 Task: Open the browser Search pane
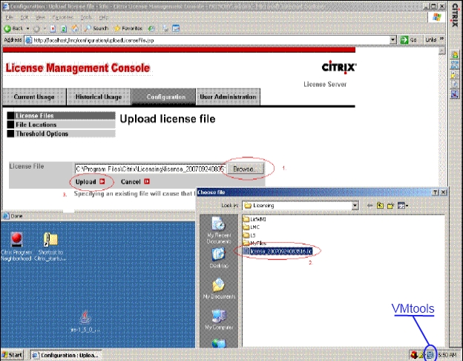(x=96, y=28)
